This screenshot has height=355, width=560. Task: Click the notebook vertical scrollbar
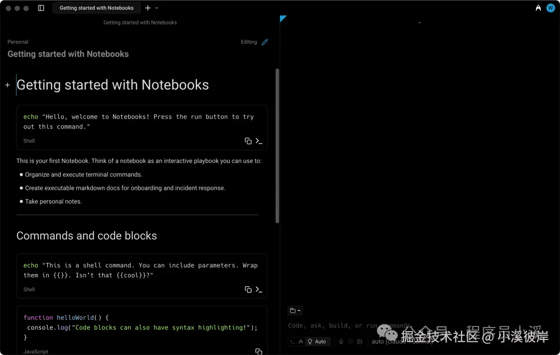(x=277, y=146)
